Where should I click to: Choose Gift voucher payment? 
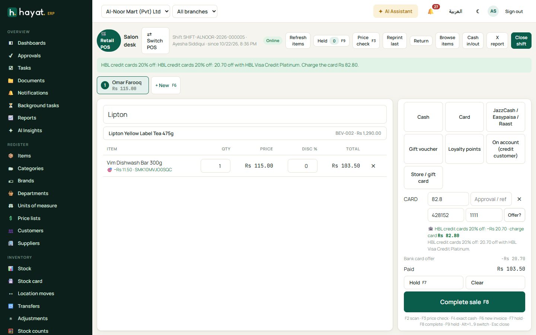pos(423,149)
